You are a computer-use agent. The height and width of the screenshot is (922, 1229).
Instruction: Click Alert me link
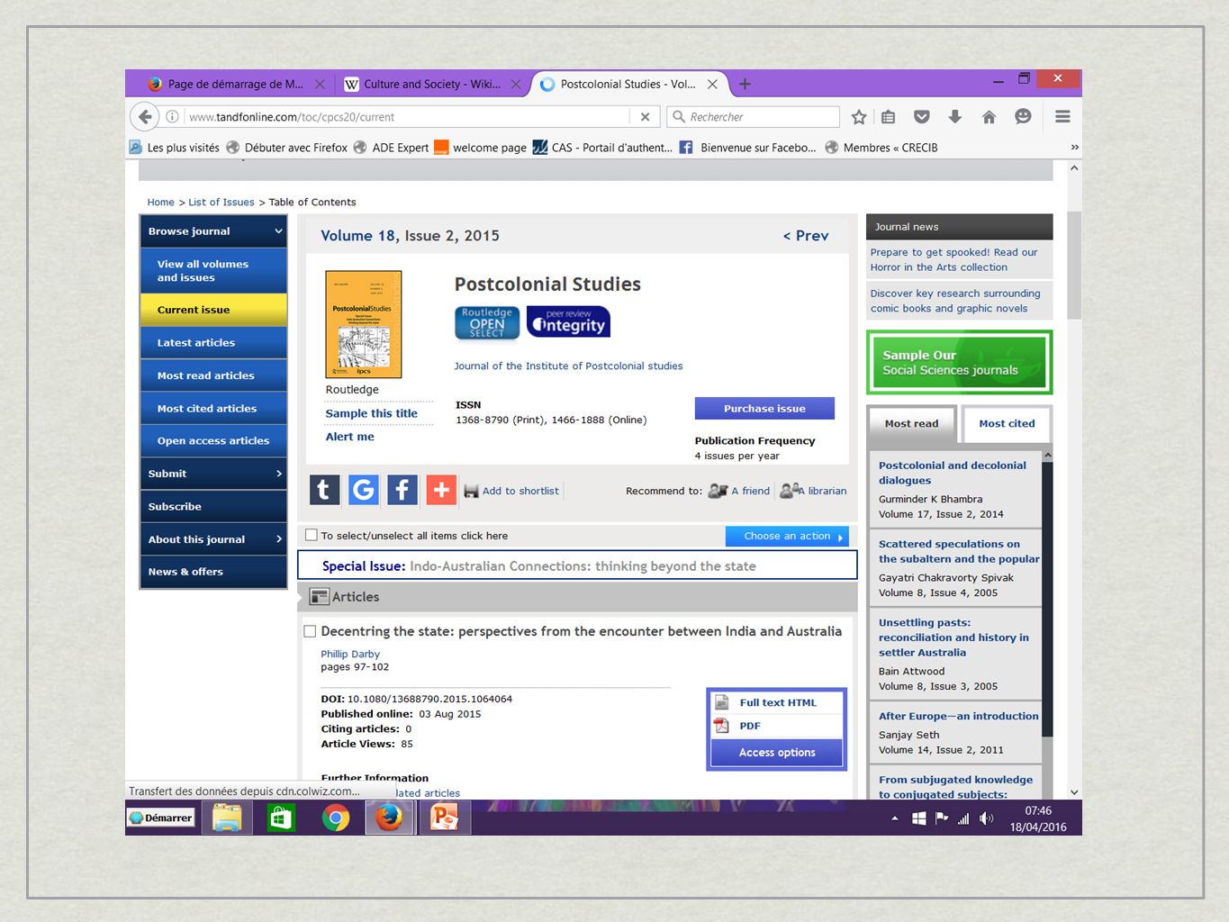pos(350,437)
